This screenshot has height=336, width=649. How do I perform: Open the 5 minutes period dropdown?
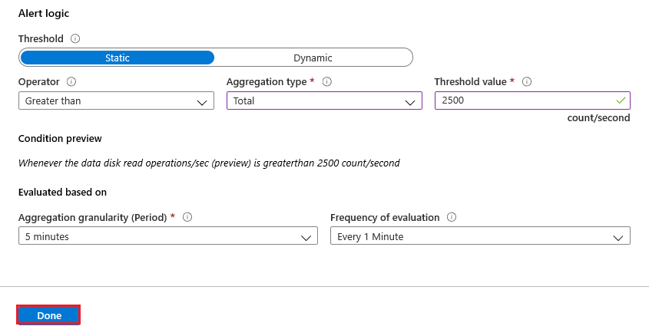point(168,236)
